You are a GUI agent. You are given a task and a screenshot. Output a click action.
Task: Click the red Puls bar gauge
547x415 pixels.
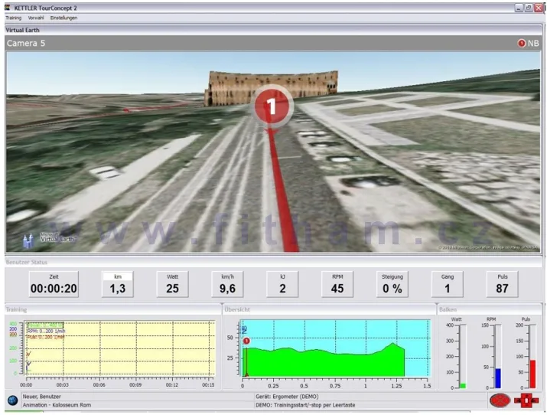[x=532, y=374]
